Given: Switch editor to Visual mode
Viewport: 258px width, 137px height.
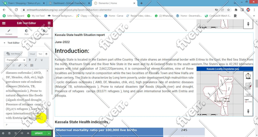Looking at the screenshot, I should (32, 54).
